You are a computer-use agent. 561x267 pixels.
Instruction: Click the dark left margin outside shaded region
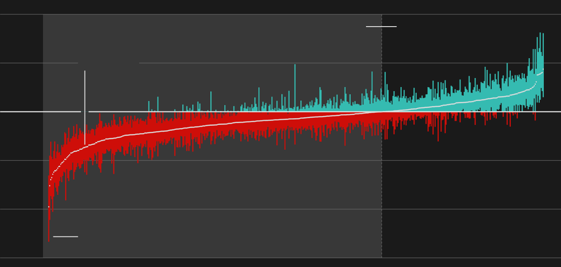pos(21,180)
